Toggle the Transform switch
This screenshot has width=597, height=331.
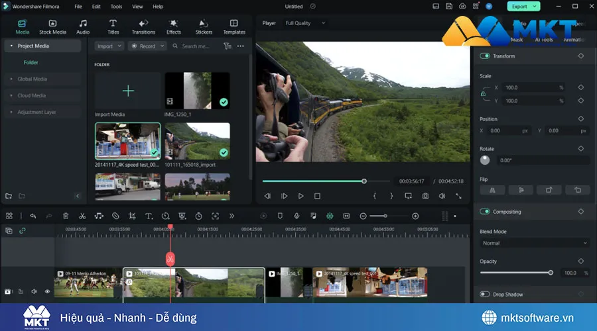click(x=485, y=56)
